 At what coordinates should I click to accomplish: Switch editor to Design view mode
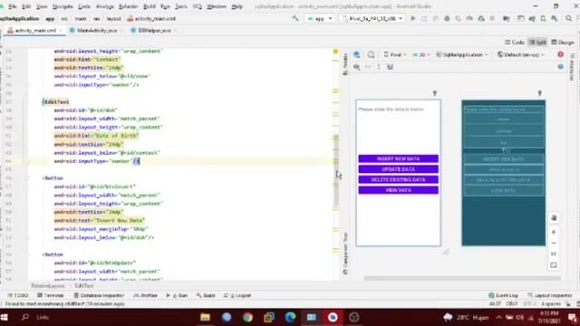point(563,43)
